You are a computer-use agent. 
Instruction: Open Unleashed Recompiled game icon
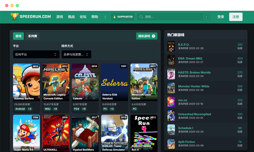(171, 116)
